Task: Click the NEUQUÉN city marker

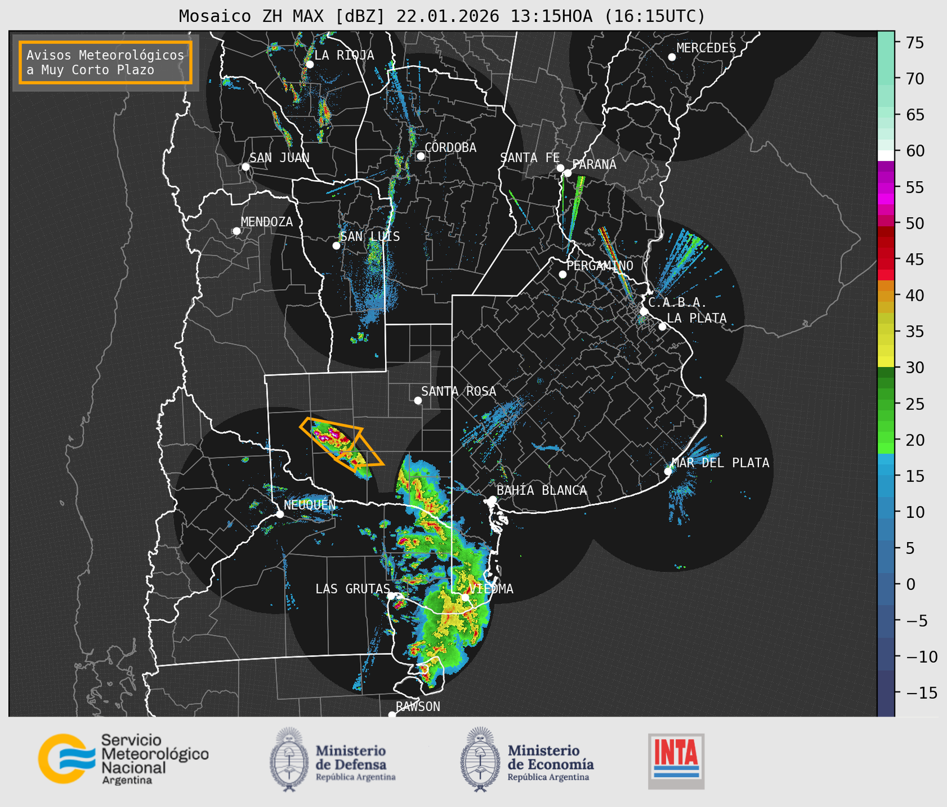Action: point(280,514)
